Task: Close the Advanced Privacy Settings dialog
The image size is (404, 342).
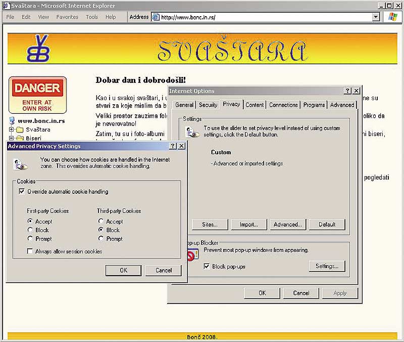Action: tap(181, 146)
